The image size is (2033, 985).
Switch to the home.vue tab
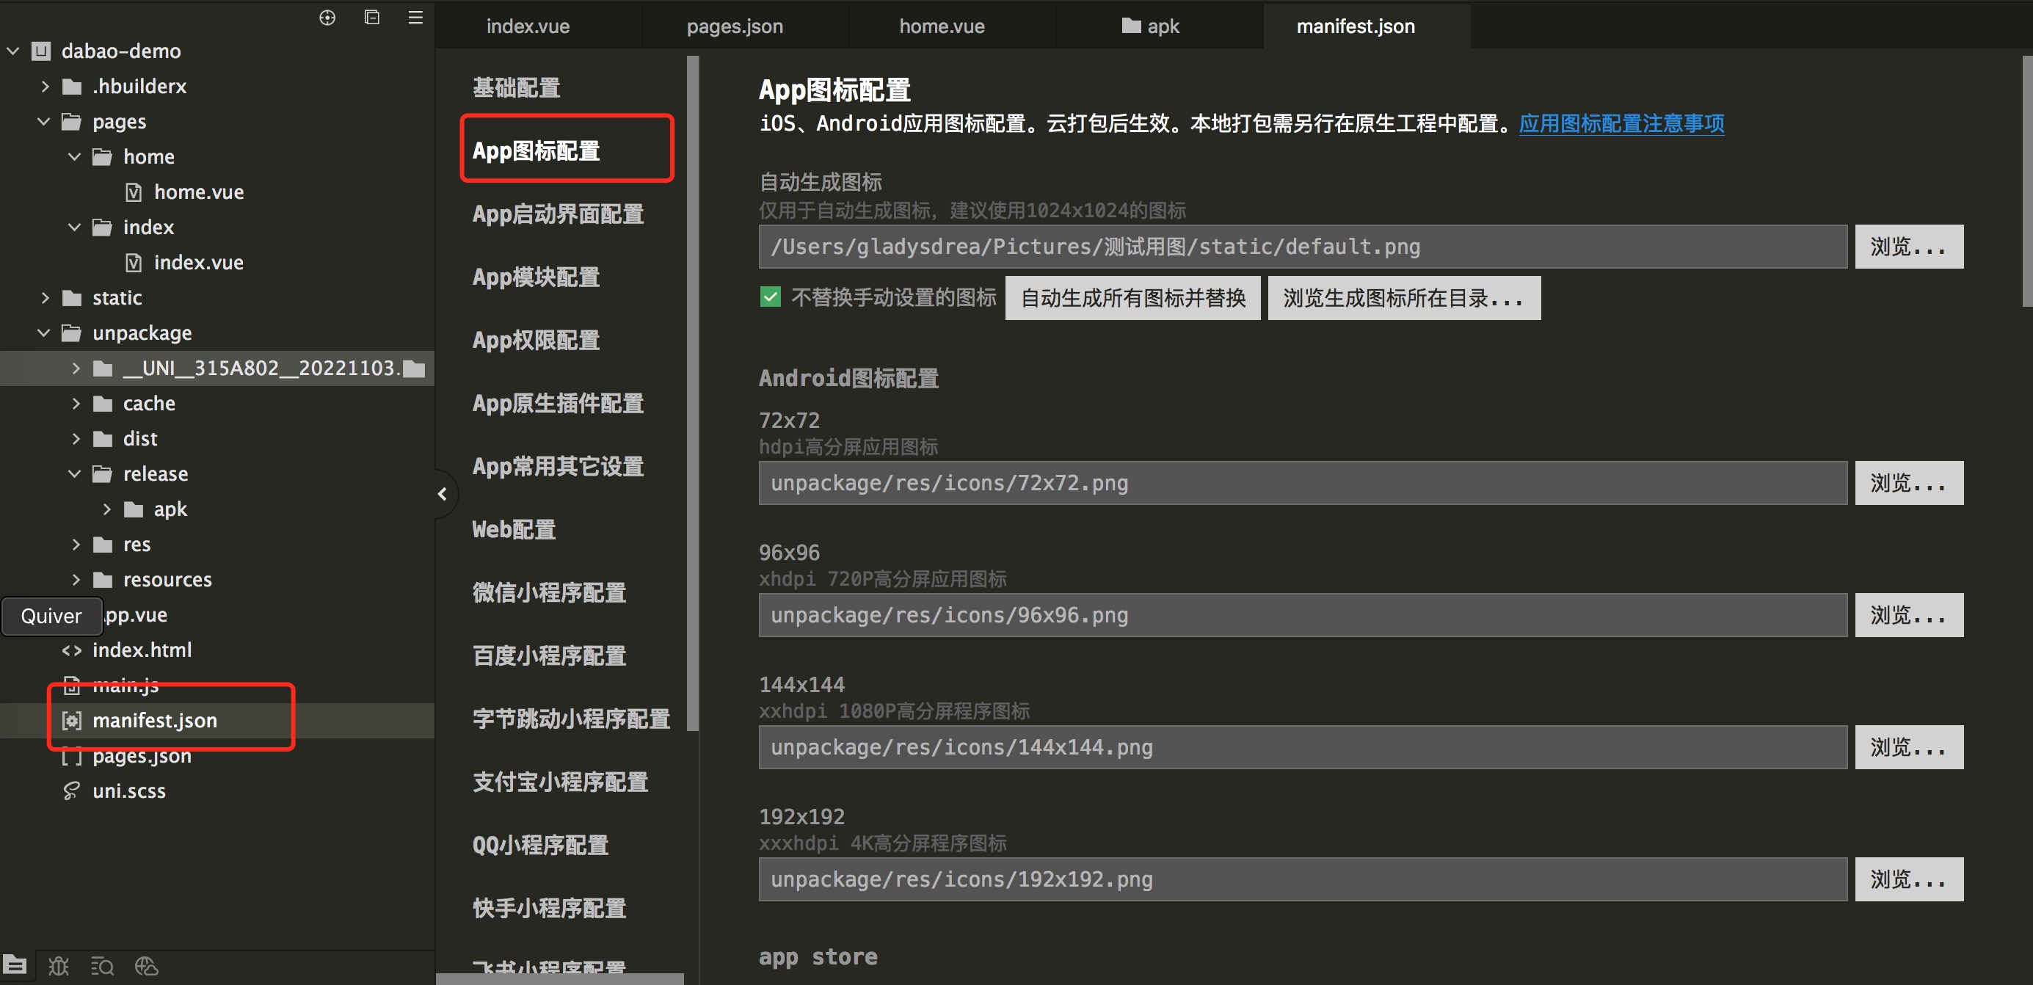pos(941,25)
